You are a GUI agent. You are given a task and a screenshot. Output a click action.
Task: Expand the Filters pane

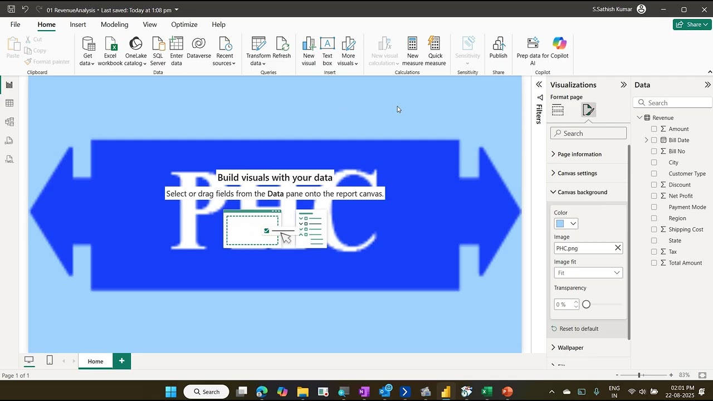539,85
